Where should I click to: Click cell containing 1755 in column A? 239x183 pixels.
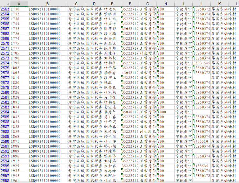pyautogui.click(x=19, y=29)
